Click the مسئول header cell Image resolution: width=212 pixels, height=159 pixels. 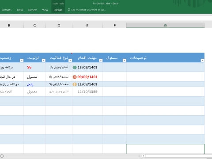coord(114,58)
